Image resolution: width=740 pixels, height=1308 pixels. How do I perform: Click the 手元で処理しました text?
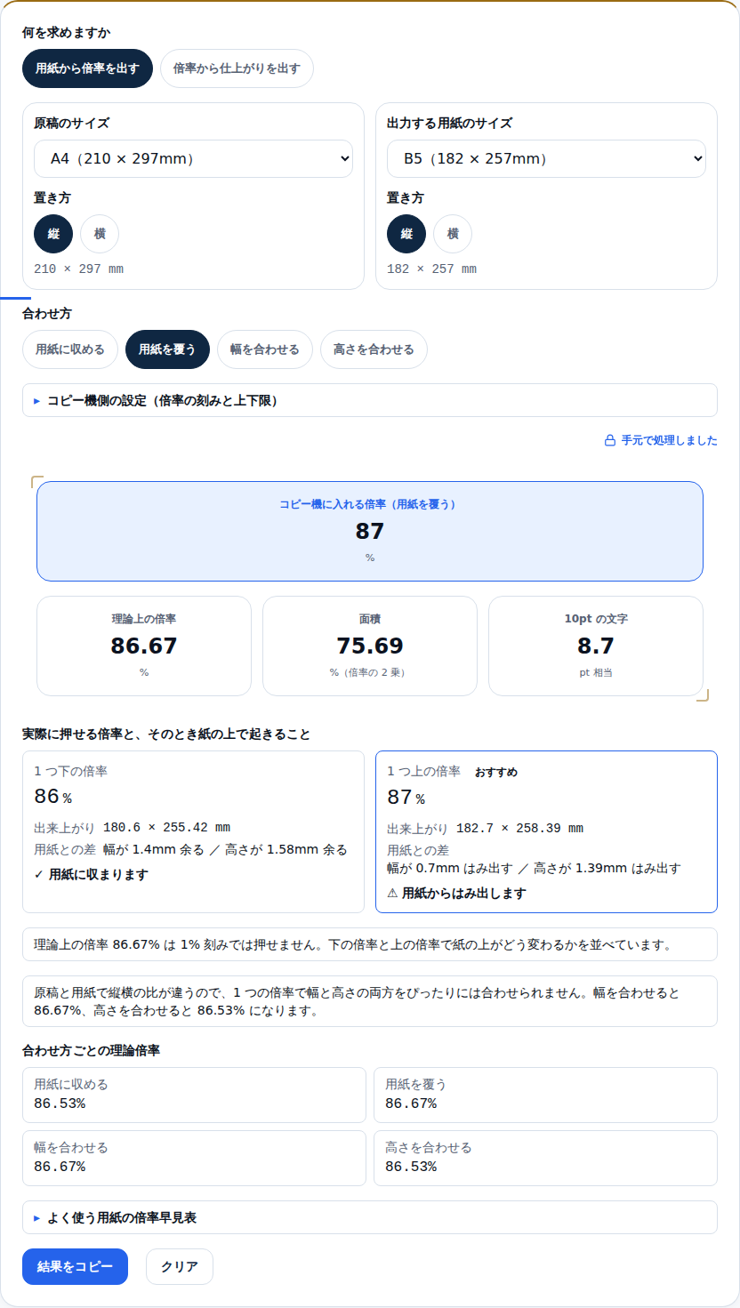pyautogui.click(x=670, y=440)
